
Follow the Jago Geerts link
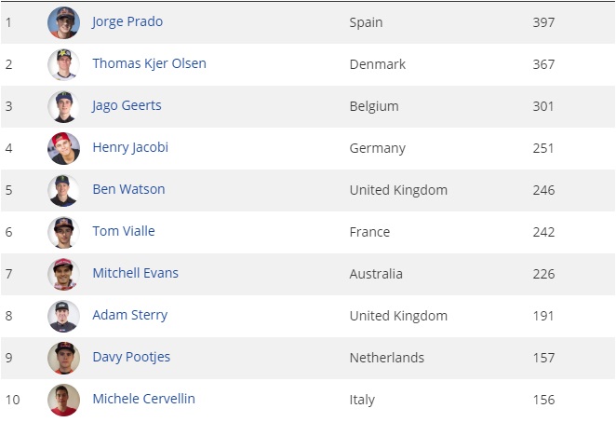pyautogui.click(x=127, y=105)
